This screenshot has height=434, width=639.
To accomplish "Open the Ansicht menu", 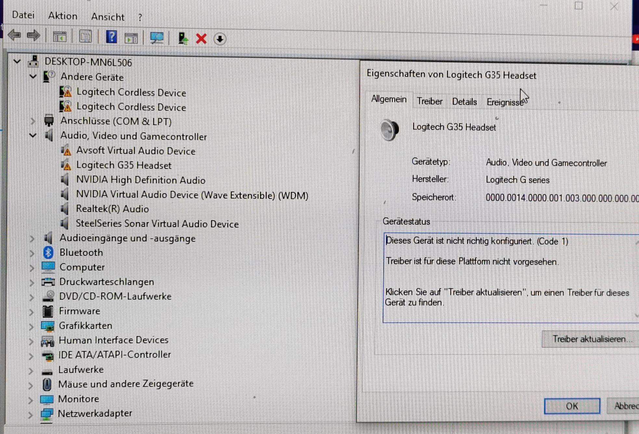I will pos(108,17).
